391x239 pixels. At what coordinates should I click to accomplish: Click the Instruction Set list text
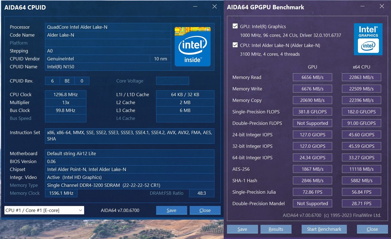pyautogui.click(x=130, y=136)
